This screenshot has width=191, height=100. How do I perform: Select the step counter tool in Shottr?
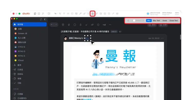pyautogui.click(x=105, y=14)
